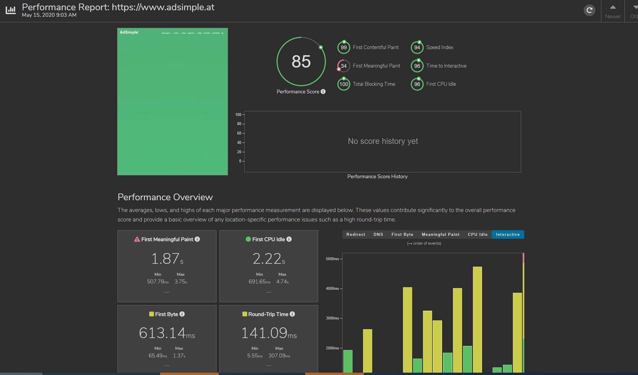Click the green First CPU Idle status dot
The width and height of the screenshot is (638, 375).
pos(248,239)
